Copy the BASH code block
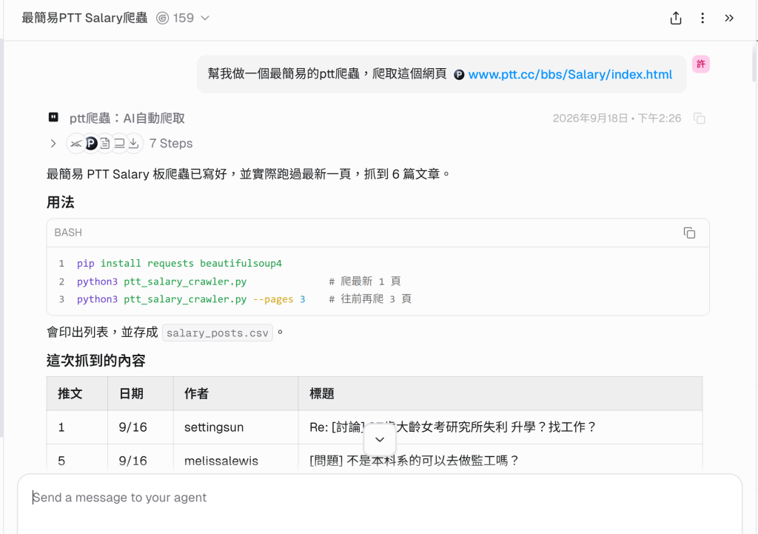 (x=689, y=233)
